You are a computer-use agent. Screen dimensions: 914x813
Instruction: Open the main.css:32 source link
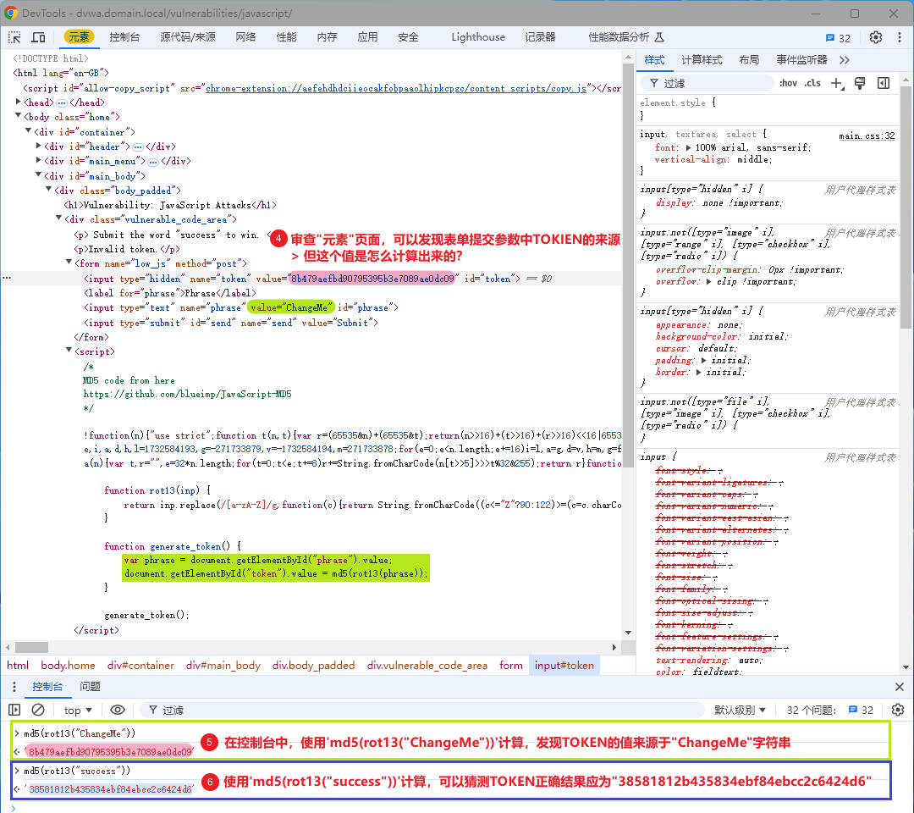click(867, 135)
